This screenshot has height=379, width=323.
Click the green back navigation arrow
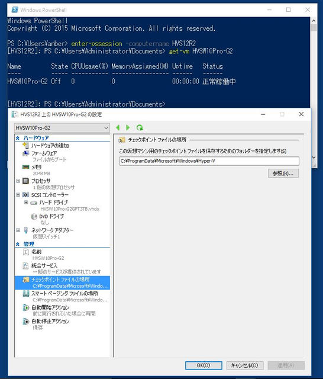118,128
